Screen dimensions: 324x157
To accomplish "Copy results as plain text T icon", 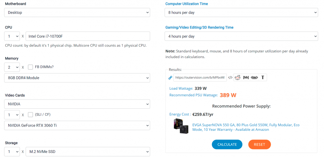I will (263, 77).
